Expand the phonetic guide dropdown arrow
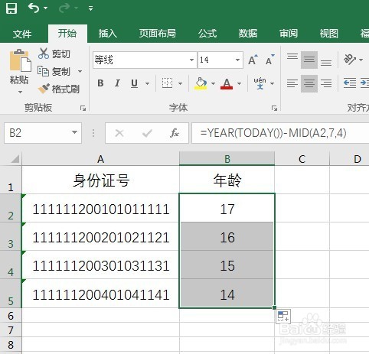Screen dimensions: 369x354 click(x=272, y=83)
